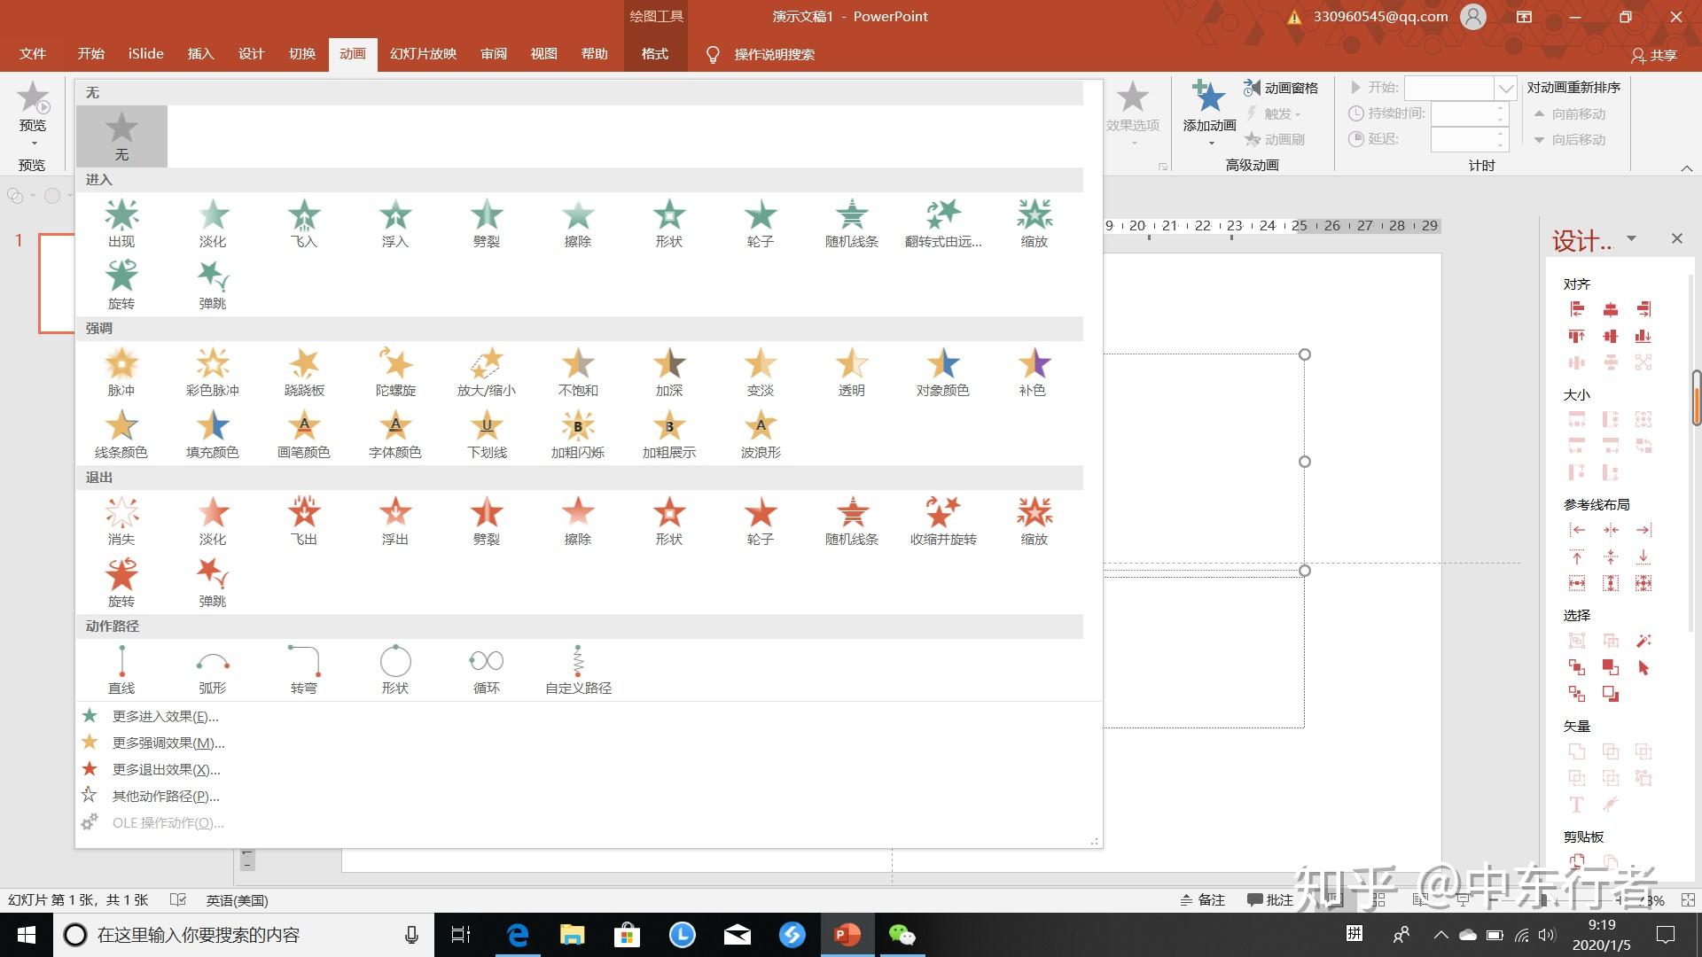Choose the 陀螺旋 emphasis effect
The height and width of the screenshot is (957, 1702).
click(395, 372)
